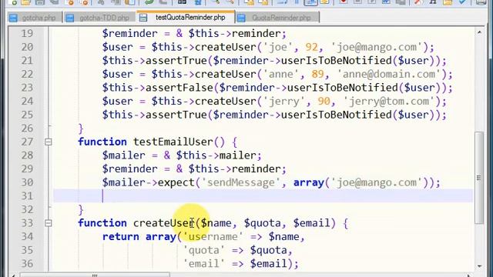The width and height of the screenshot is (493, 277).
Task: Collapse the testEmailUser function fold marker
Action: click(48, 142)
